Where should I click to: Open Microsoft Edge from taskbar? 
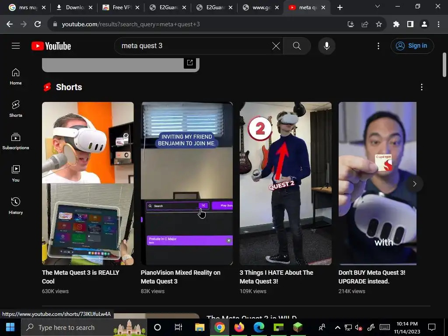259,327
